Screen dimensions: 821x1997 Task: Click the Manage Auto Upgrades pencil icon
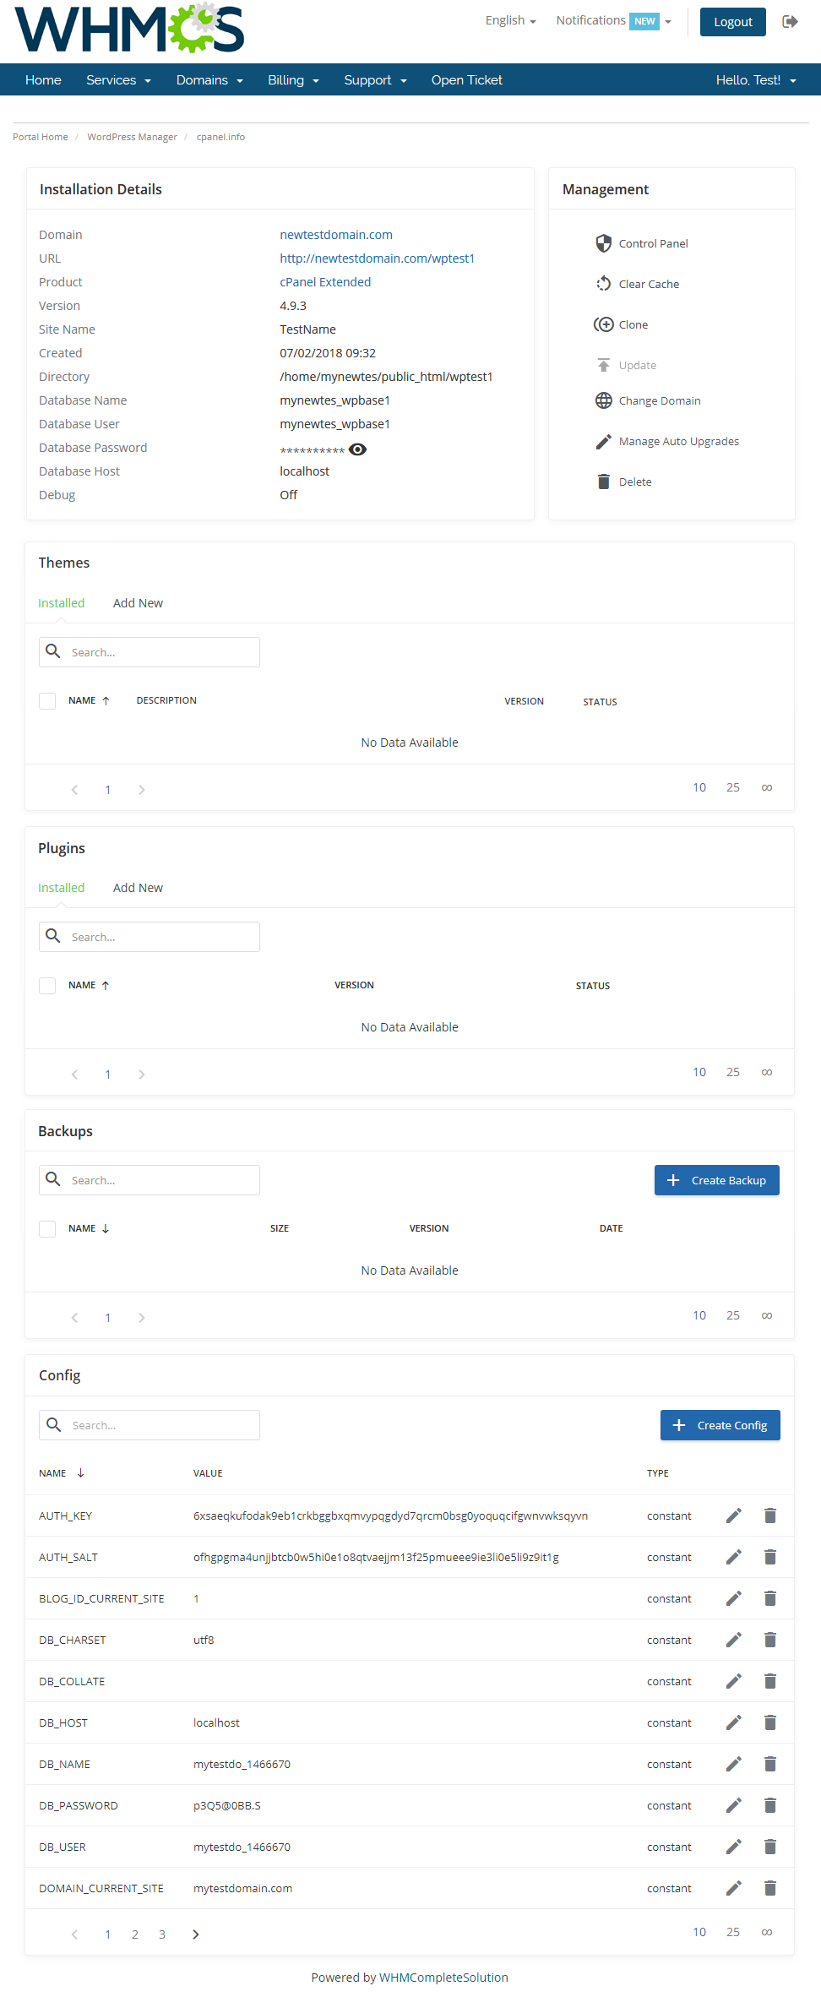603,441
